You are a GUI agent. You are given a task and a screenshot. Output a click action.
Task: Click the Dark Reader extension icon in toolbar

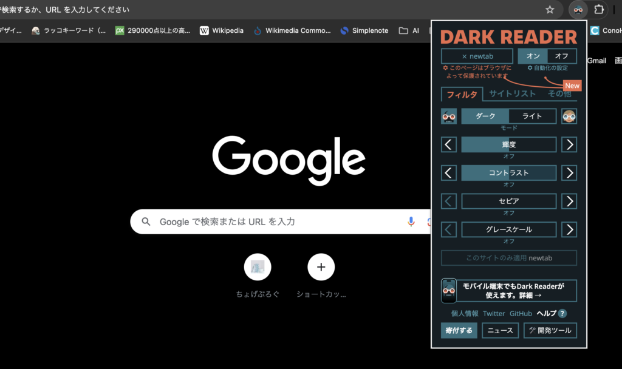[578, 10]
